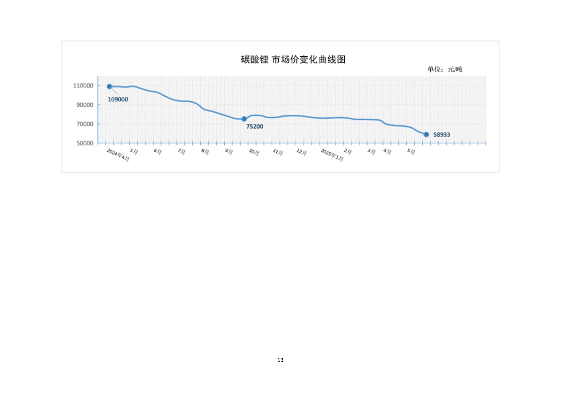Select the 109000 data label
Image resolution: width=561 pixels, height=396 pixels.
[x=118, y=99]
